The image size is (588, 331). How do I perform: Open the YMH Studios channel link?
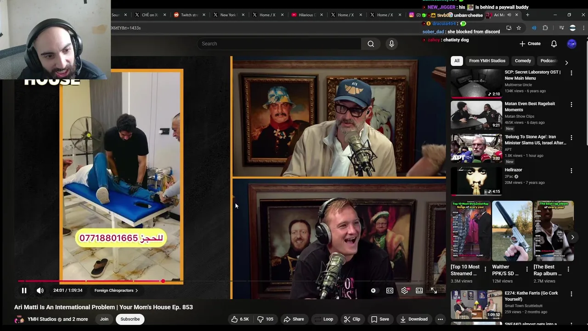coord(42,319)
